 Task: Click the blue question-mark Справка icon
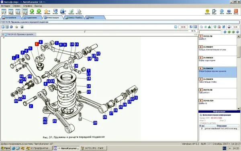coord(229,11)
